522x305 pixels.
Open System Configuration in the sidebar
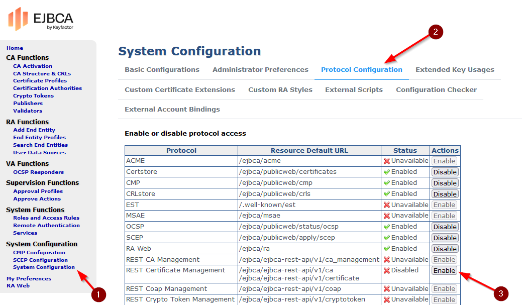pyautogui.click(x=44, y=267)
